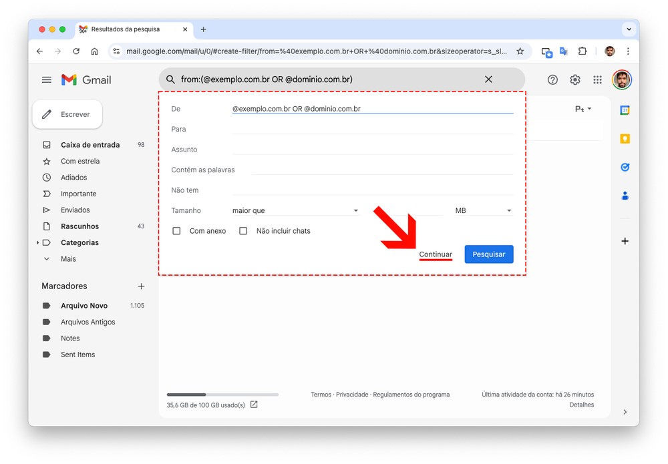The image size is (668, 464).
Task: Enable the Com anexo checkbox
Action: (177, 231)
